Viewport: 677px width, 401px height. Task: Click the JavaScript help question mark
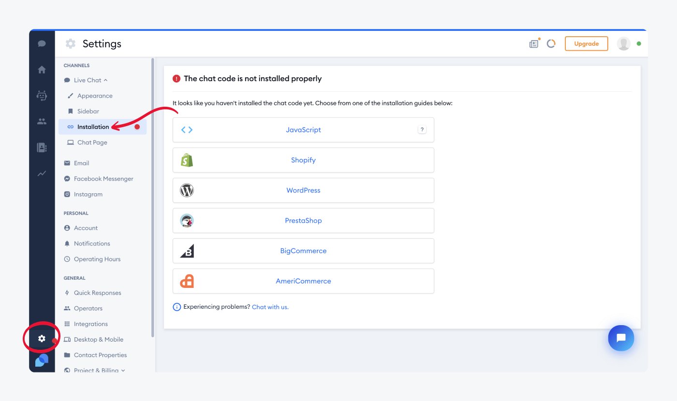[422, 129]
